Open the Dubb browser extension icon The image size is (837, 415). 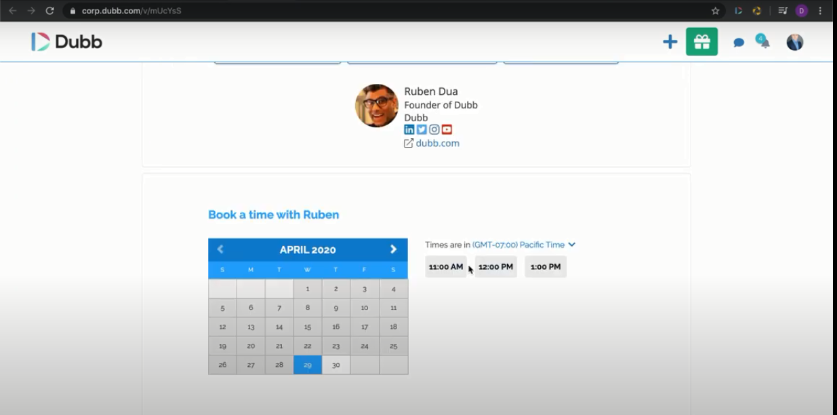738,11
